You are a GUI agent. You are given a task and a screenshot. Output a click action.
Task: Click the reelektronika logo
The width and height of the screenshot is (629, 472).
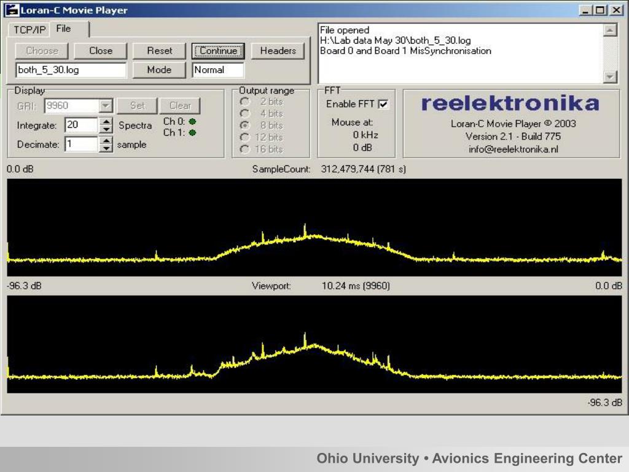coord(510,103)
